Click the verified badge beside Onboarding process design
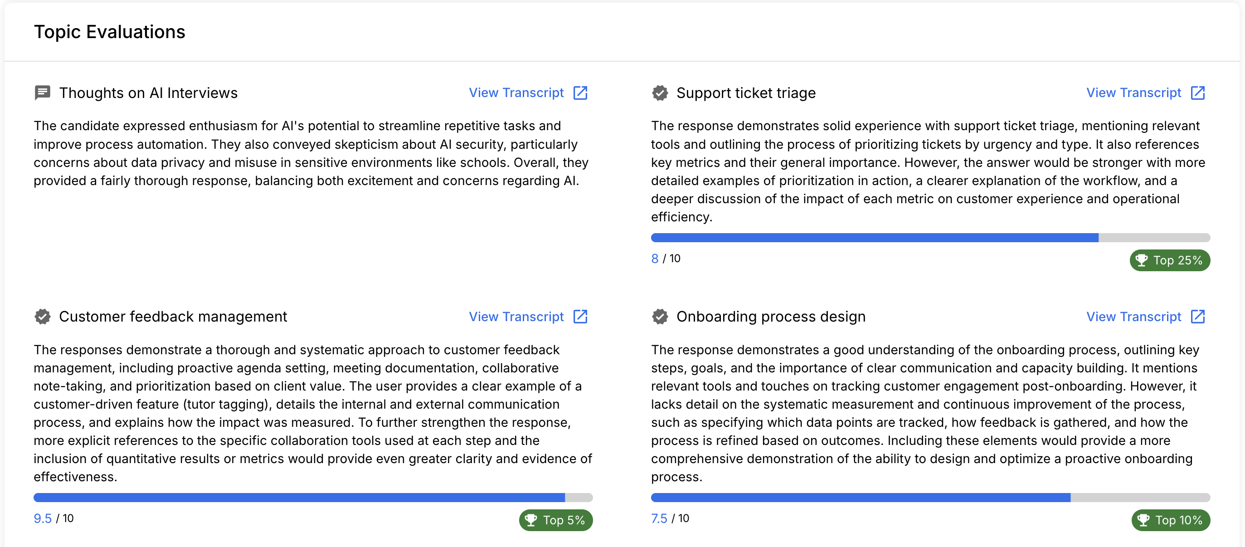Screen dimensions: 1245x547 tap(660, 316)
